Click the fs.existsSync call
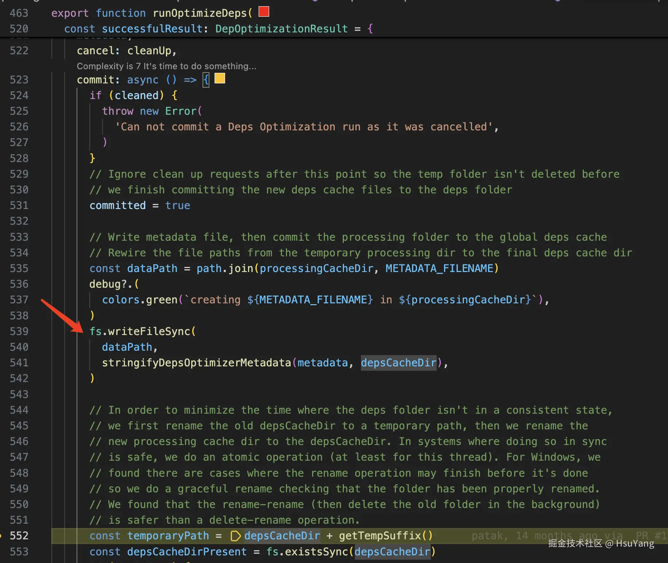The height and width of the screenshot is (563, 668). pos(307,552)
